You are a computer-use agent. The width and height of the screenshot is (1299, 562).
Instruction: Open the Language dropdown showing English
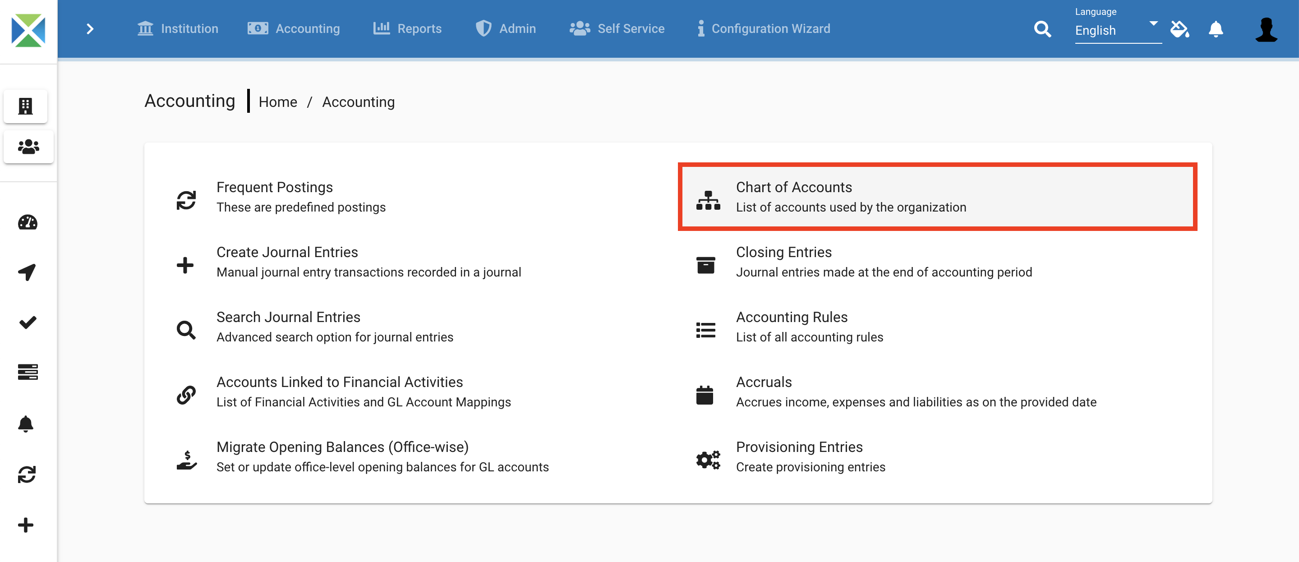[1118, 30]
